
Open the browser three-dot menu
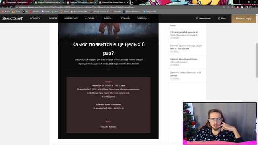click(255, 7)
